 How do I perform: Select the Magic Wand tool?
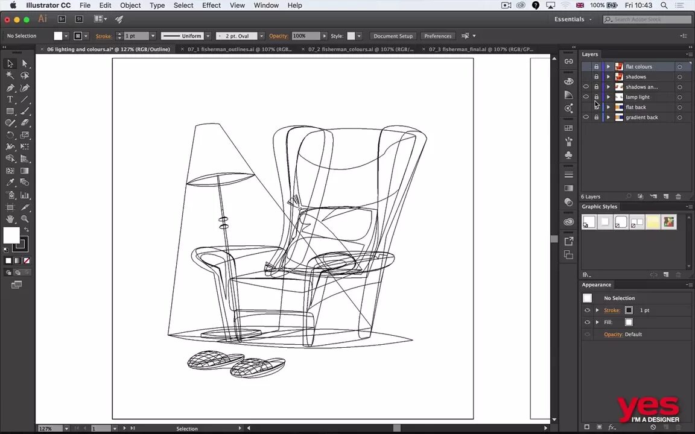10,76
